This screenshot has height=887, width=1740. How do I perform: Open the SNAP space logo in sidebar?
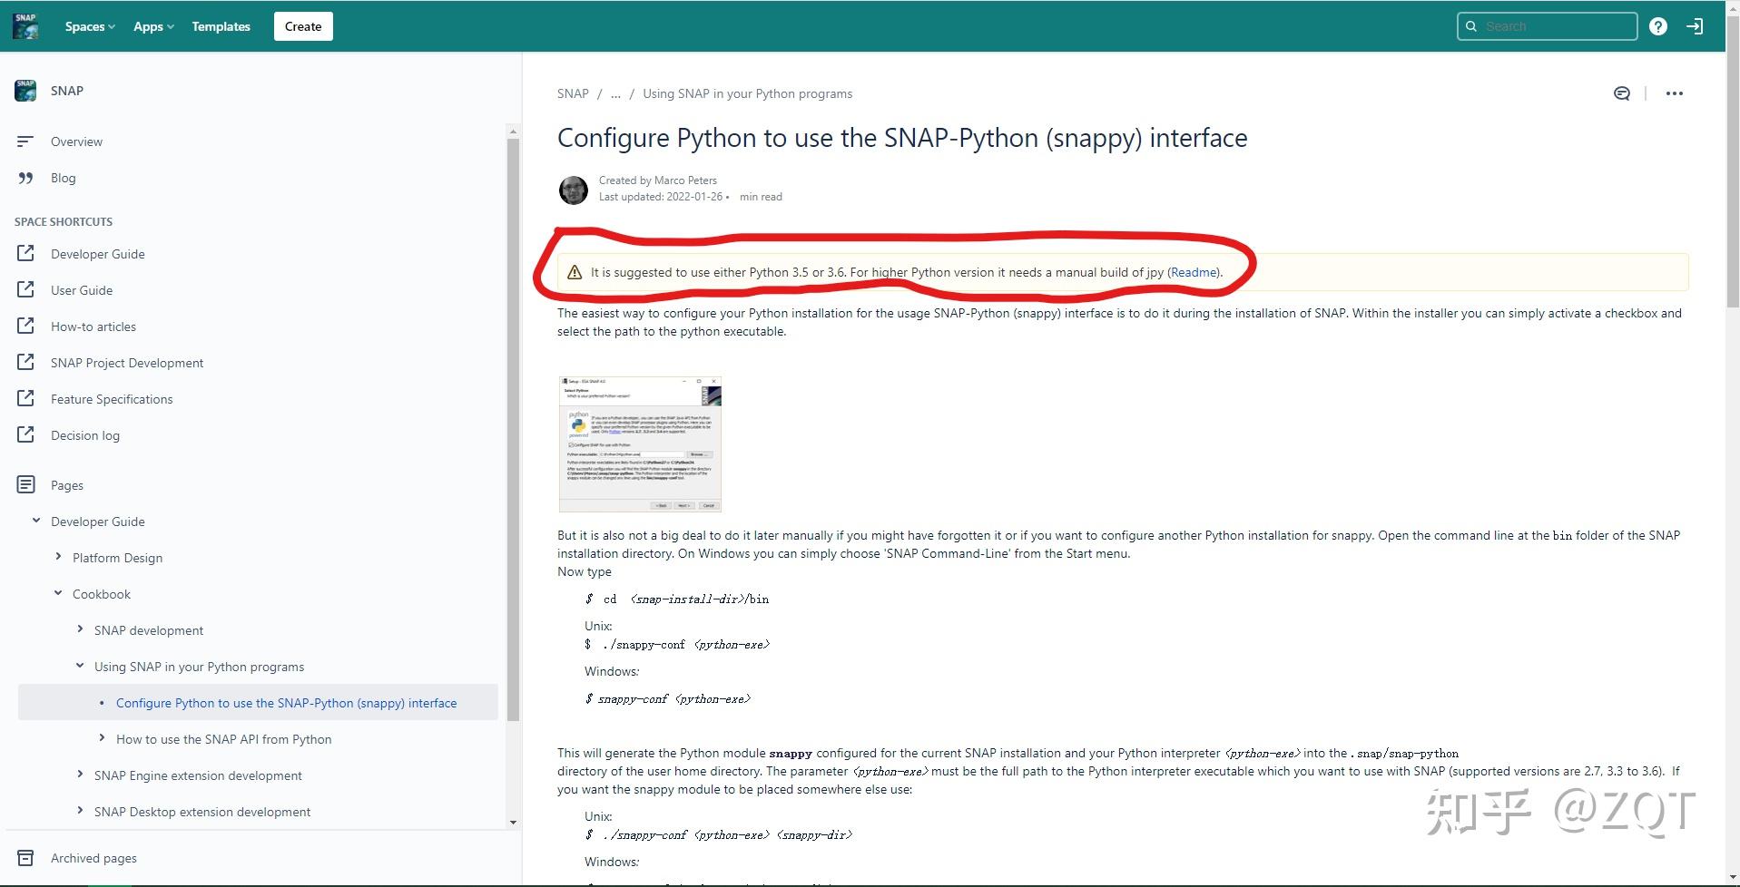pos(25,90)
